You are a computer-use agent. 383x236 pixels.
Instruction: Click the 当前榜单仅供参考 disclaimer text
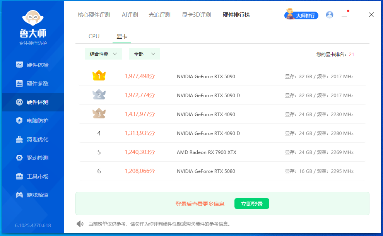pyautogui.click(x=159, y=224)
